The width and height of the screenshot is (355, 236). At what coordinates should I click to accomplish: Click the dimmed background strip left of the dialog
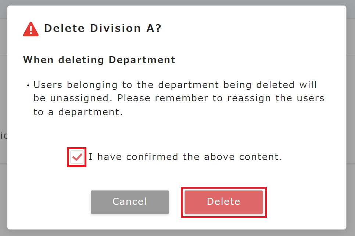pyautogui.click(x=3, y=117)
